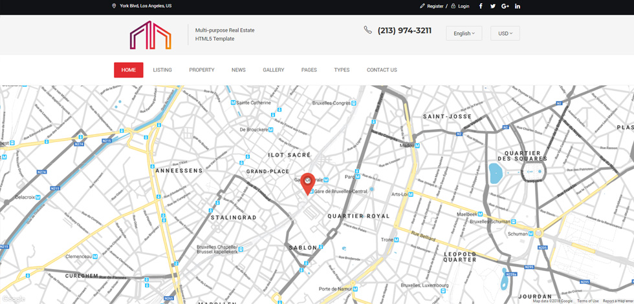Click the pencil icon next to Register

[x=422, y=6]
